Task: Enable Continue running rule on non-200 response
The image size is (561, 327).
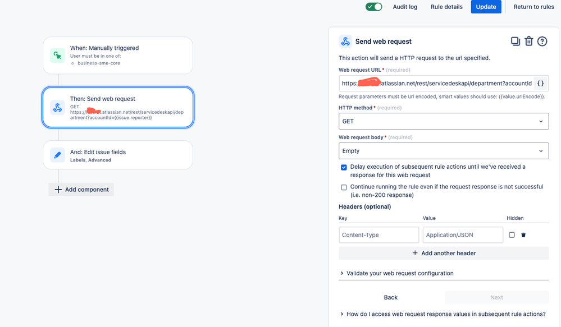Action: point(344,187)
